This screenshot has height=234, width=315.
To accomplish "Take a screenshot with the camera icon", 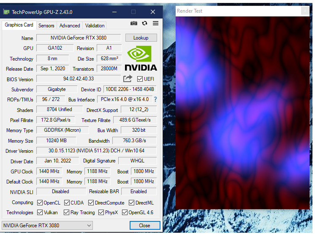I will pos(134,24).
